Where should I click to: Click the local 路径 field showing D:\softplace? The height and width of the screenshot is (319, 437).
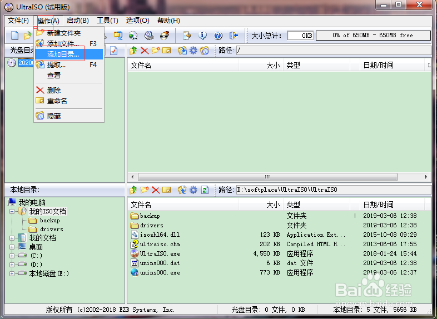coord(334,190)
